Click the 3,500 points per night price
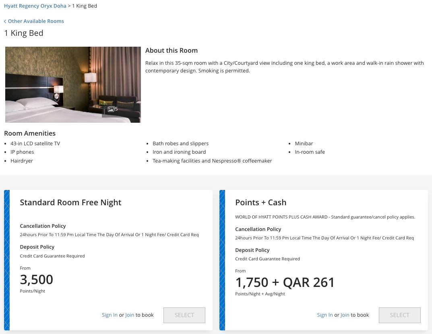Viewport: 432px width, 334px height. [x=36, y=279]
